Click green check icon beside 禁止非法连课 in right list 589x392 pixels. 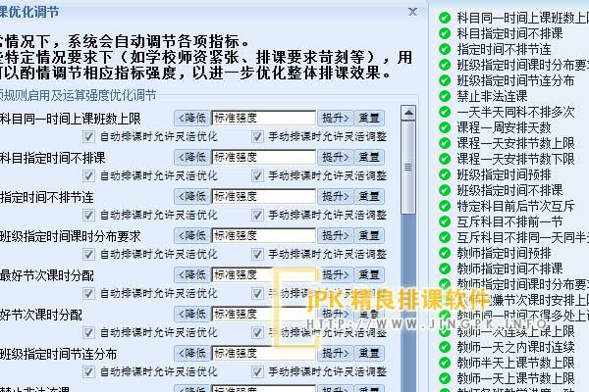pos(445,96)
